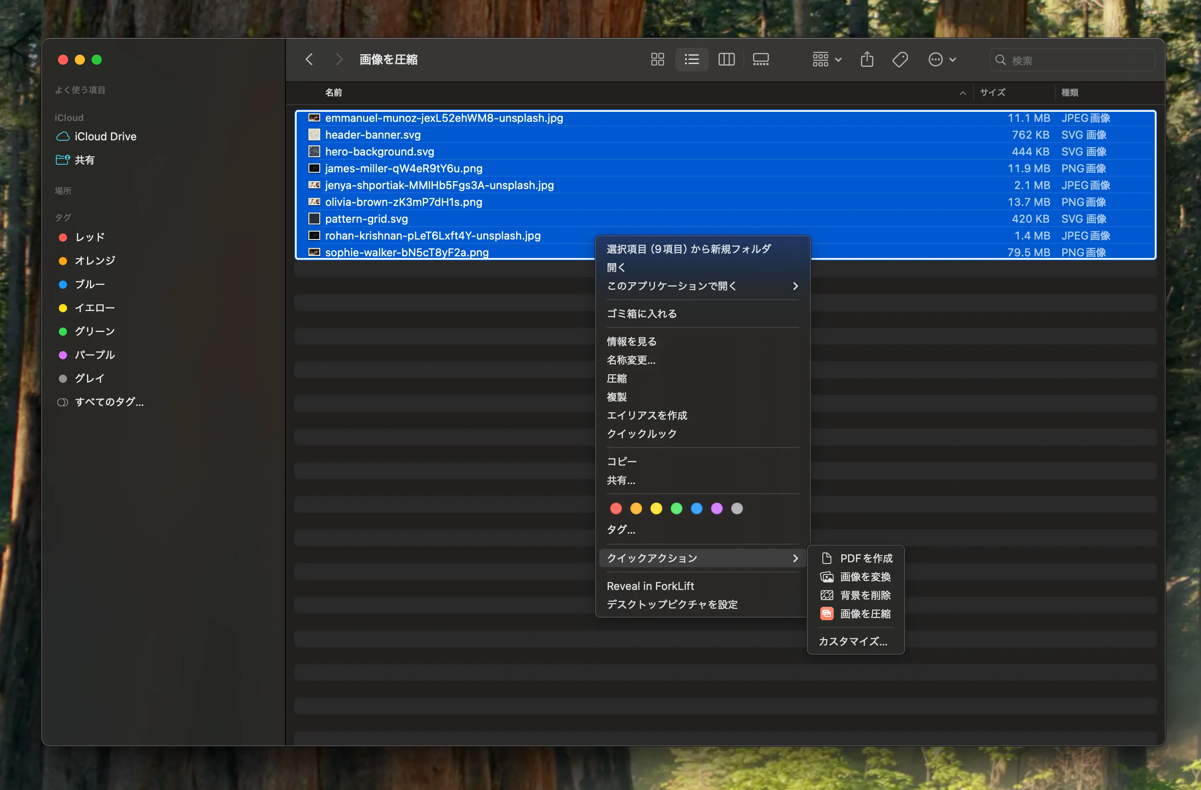This screenshot has width=1201, height=790.
Task: Run PDFを作成 quick action
Action: click(856, 558)
